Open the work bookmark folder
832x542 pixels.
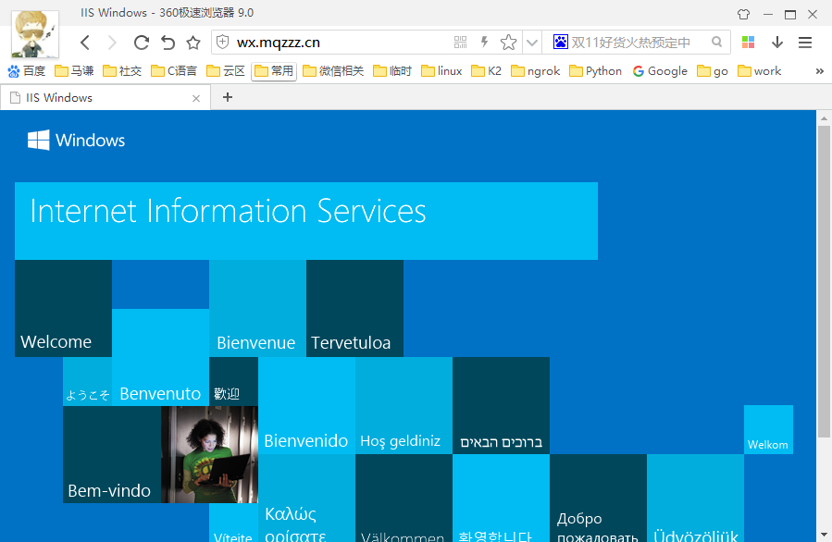click(759, 71)
